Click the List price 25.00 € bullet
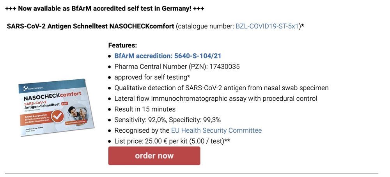The width and height of the screenshot is (390, 177). (x=172, y=141)
